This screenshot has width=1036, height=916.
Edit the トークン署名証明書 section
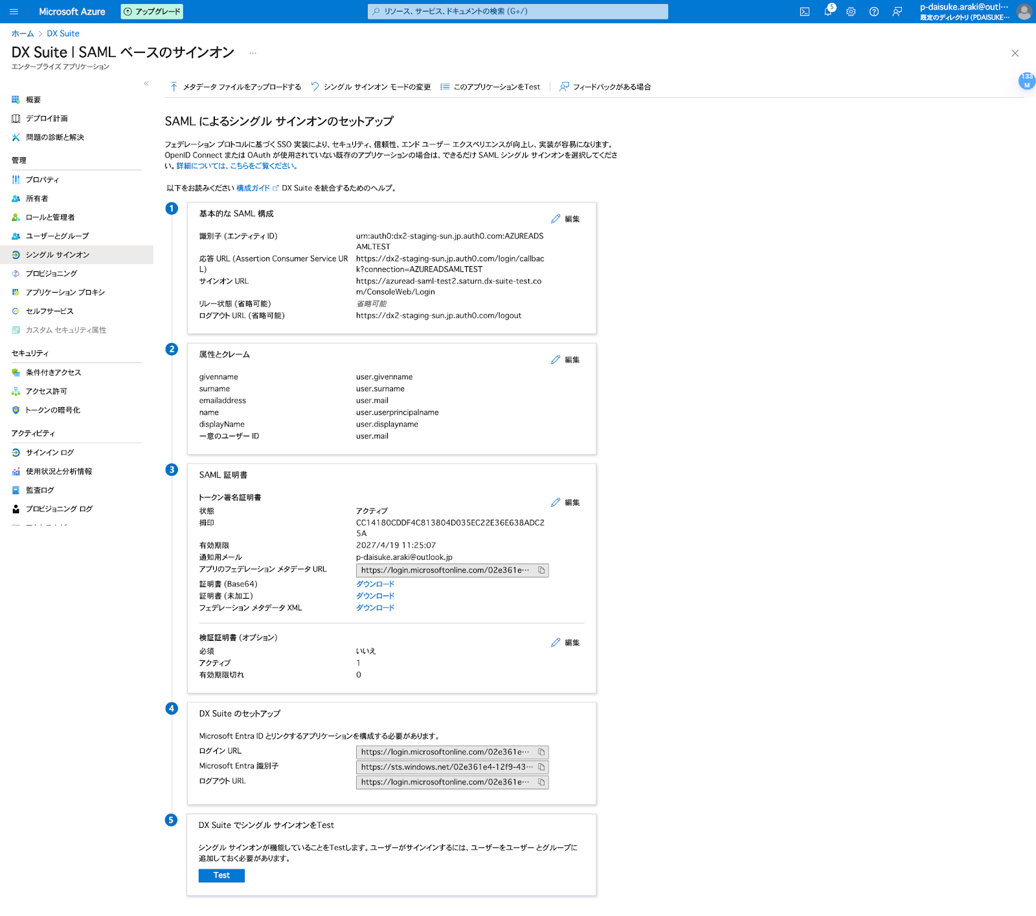coord(565,502)
